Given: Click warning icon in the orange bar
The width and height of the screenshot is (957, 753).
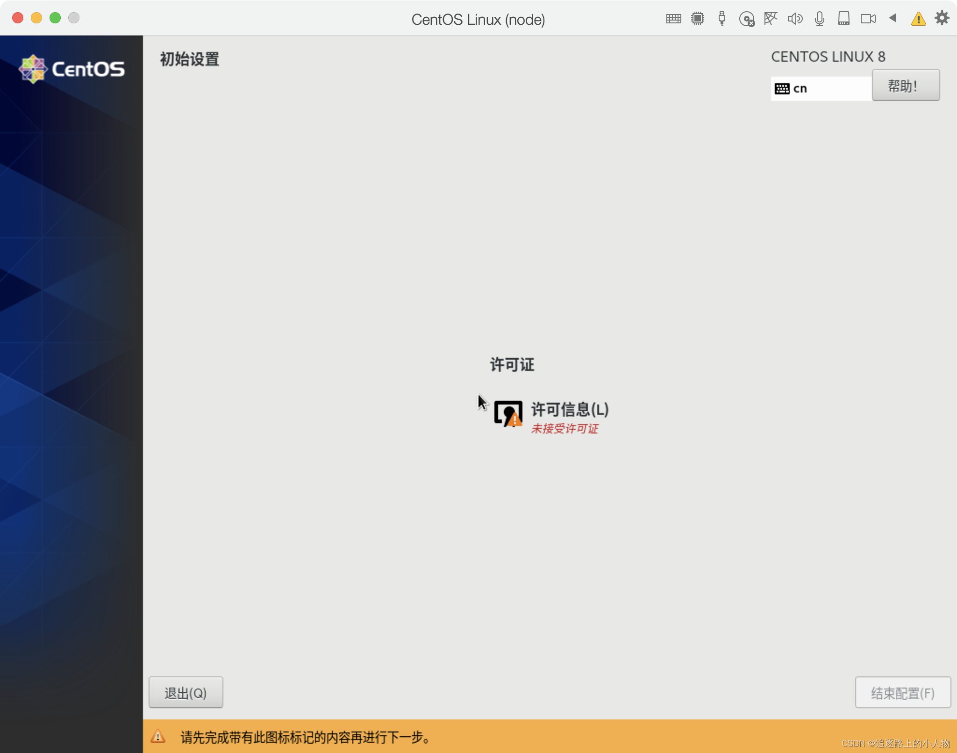Looking at the screenshot, I should (158, 737).
